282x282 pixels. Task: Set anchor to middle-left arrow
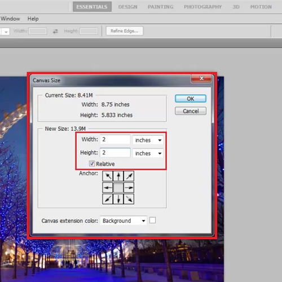click(x=108, y=187)
